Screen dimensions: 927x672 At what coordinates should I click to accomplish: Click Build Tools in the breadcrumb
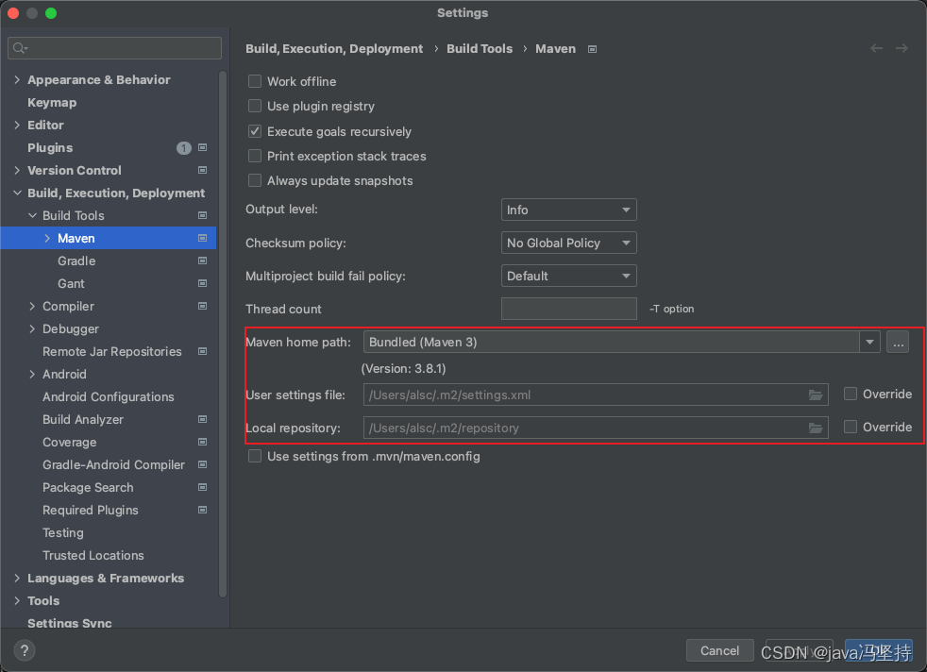(x=480, y=49)
